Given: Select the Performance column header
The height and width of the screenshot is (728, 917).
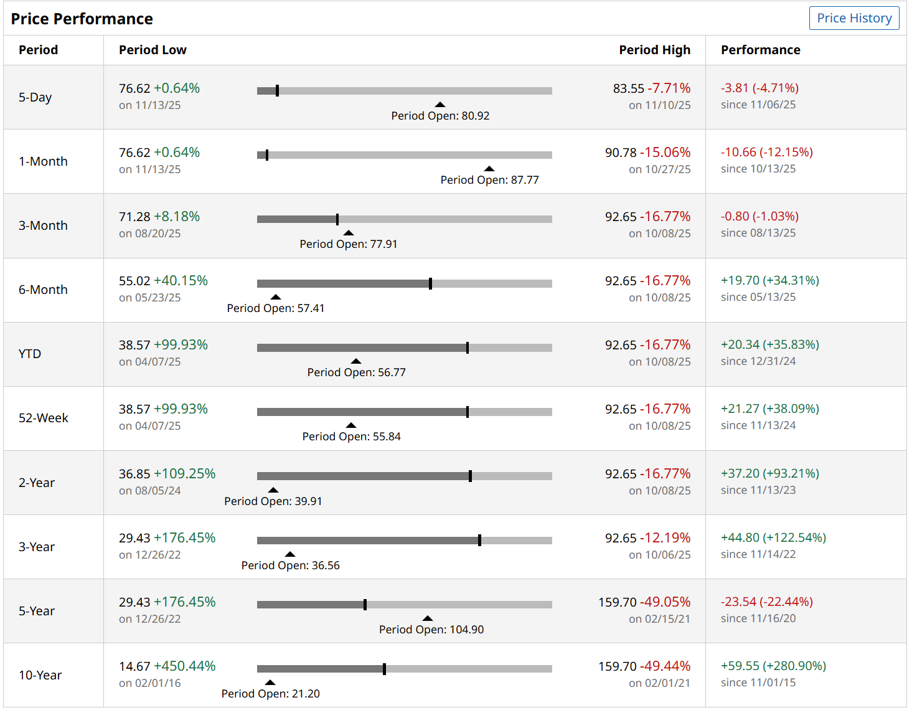Looking at the screenshot, I should (x=760, y=50).
